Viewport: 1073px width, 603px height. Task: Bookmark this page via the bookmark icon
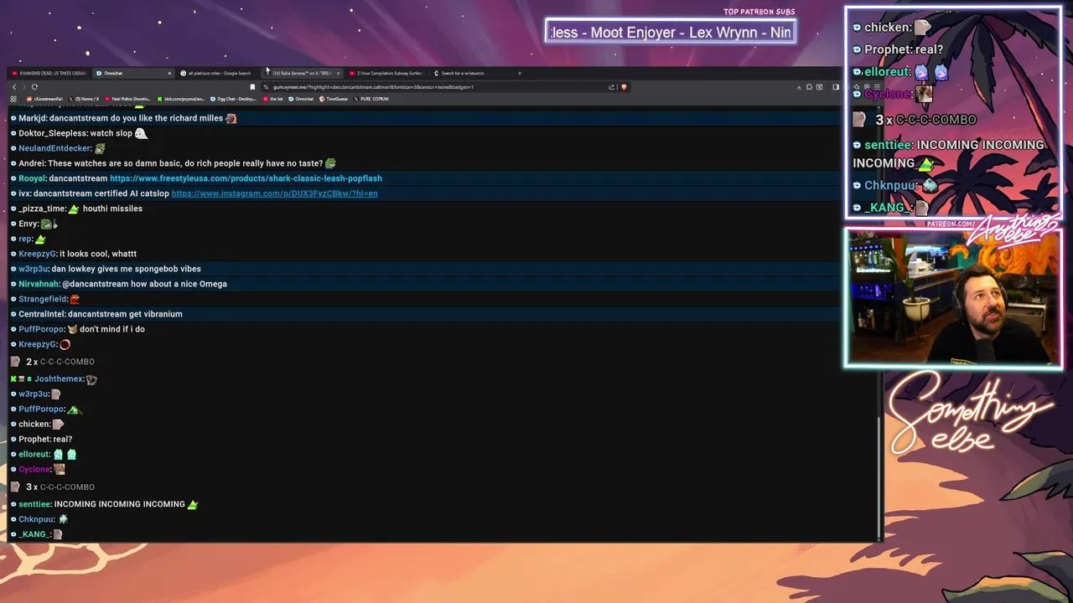(252, 87)
